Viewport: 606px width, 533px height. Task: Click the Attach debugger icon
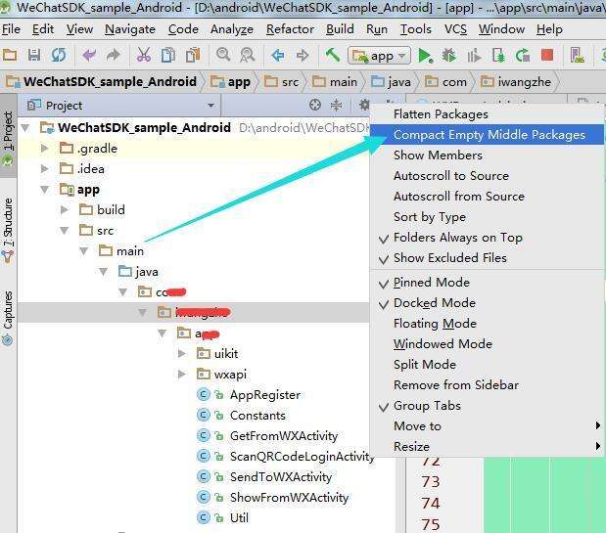coord(498,56)
